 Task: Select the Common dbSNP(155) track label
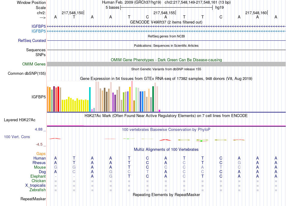tap(27, 74)
